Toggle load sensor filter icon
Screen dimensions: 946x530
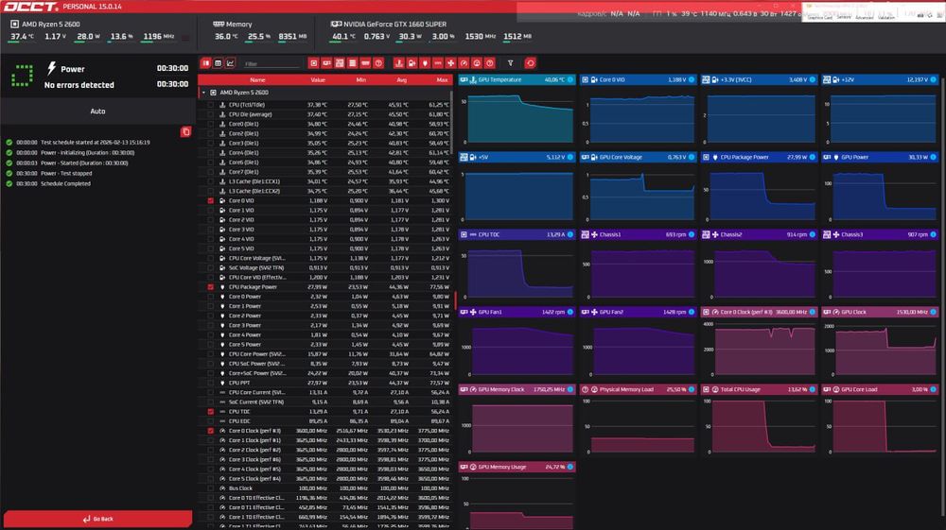pos(477,63)
